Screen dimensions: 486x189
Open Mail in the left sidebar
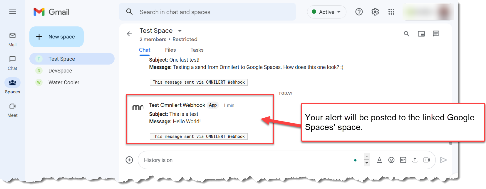[12, 40]
